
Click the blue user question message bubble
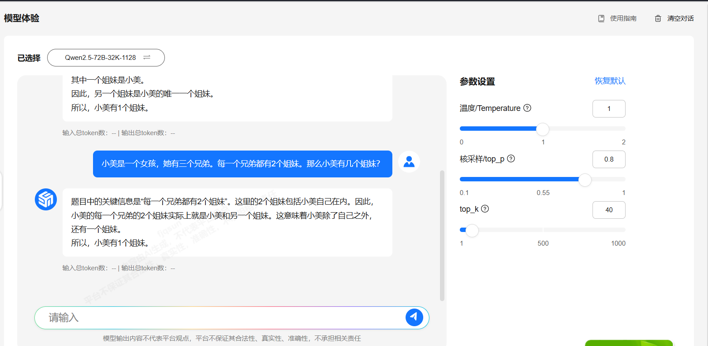pyautogui.click(x=242, y=164)
